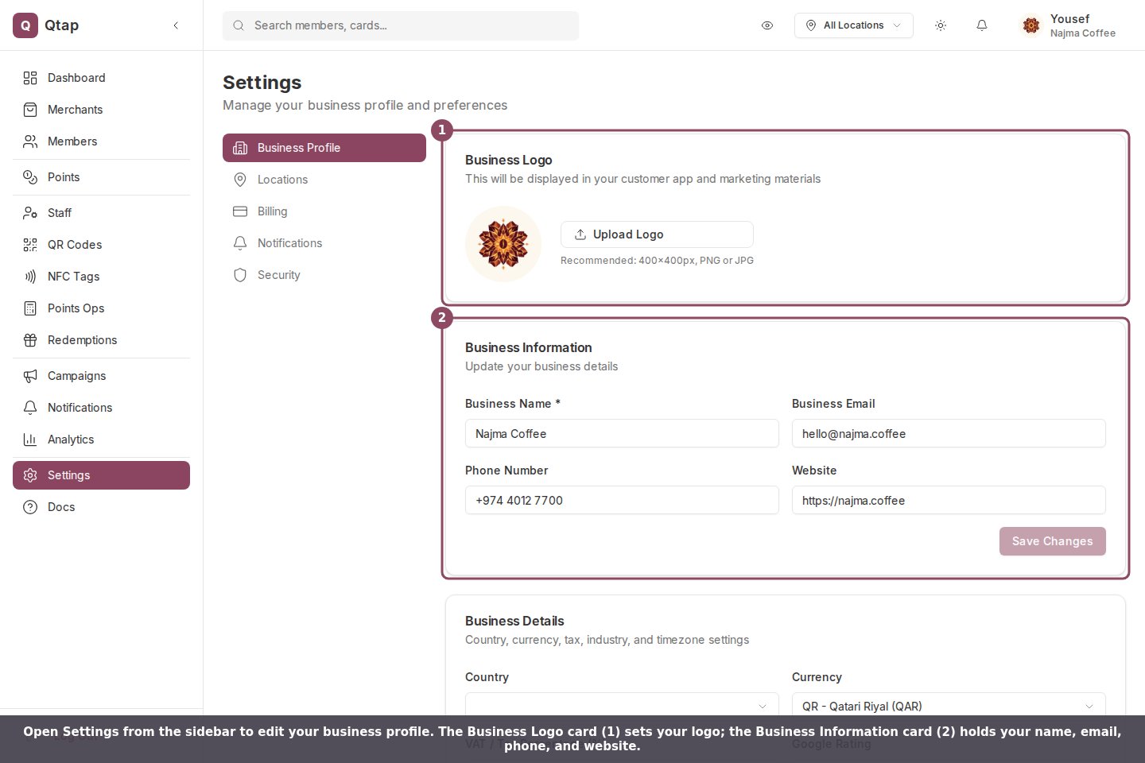The height and width of the screenshot is (763, 1145).
Task: Open NFC Tags page
Action: tap(101, 277)
